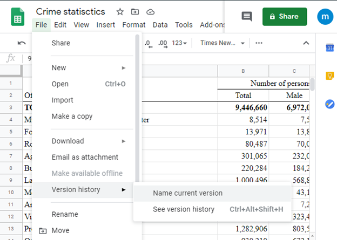Open the Times New font dropdown
Viewport: 337px width, 240px height.
[223, 43]
